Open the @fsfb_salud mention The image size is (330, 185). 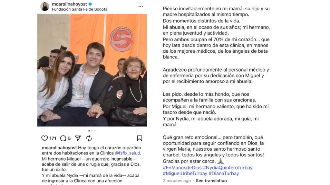pos(127,153)
